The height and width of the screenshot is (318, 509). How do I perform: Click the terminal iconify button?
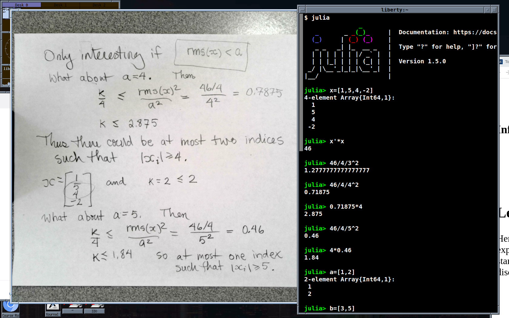(x=487, y=10)
